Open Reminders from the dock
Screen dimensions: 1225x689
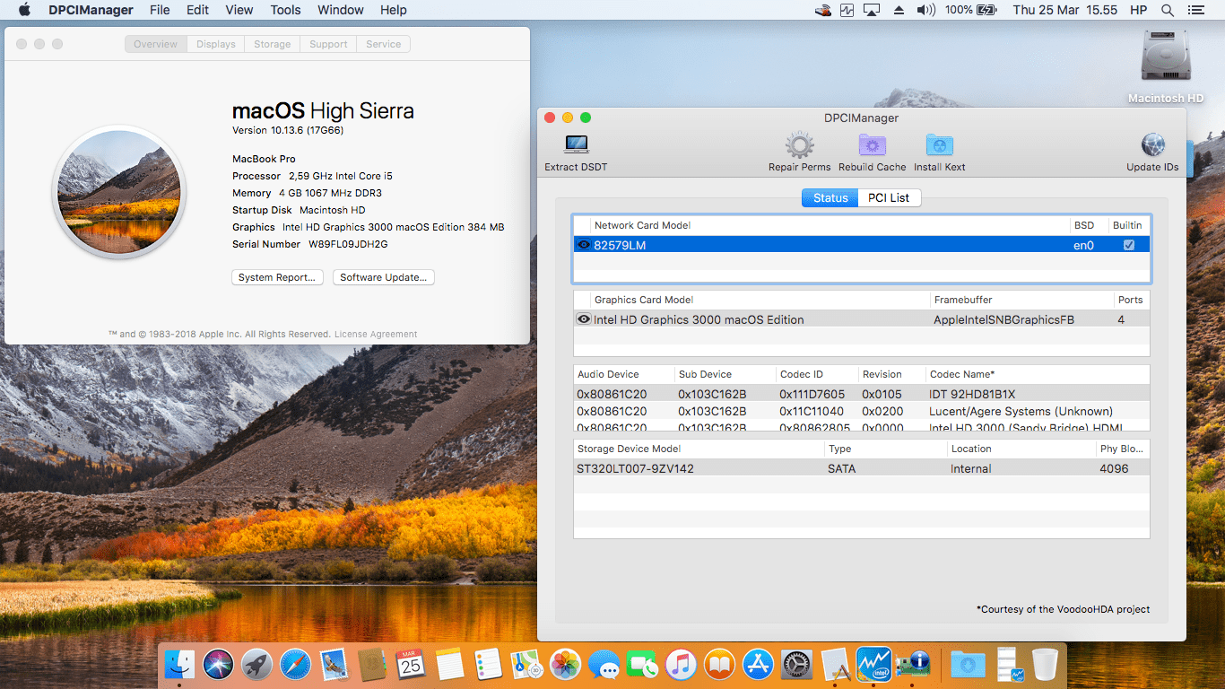point(488,665)
